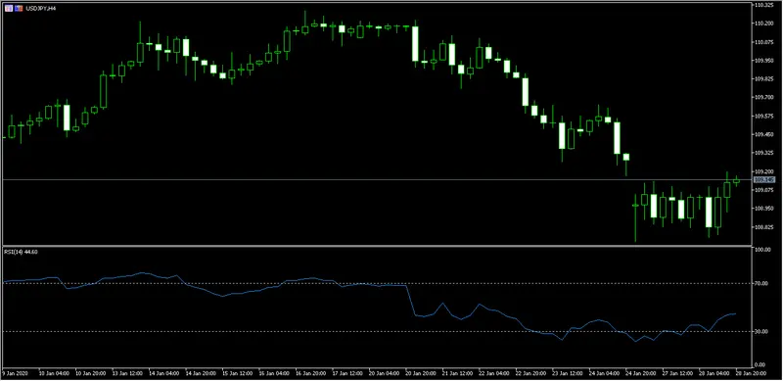Click the 109.700 price scale label
This screenshot has height=381, width=783.
click(x=762, y=98)
